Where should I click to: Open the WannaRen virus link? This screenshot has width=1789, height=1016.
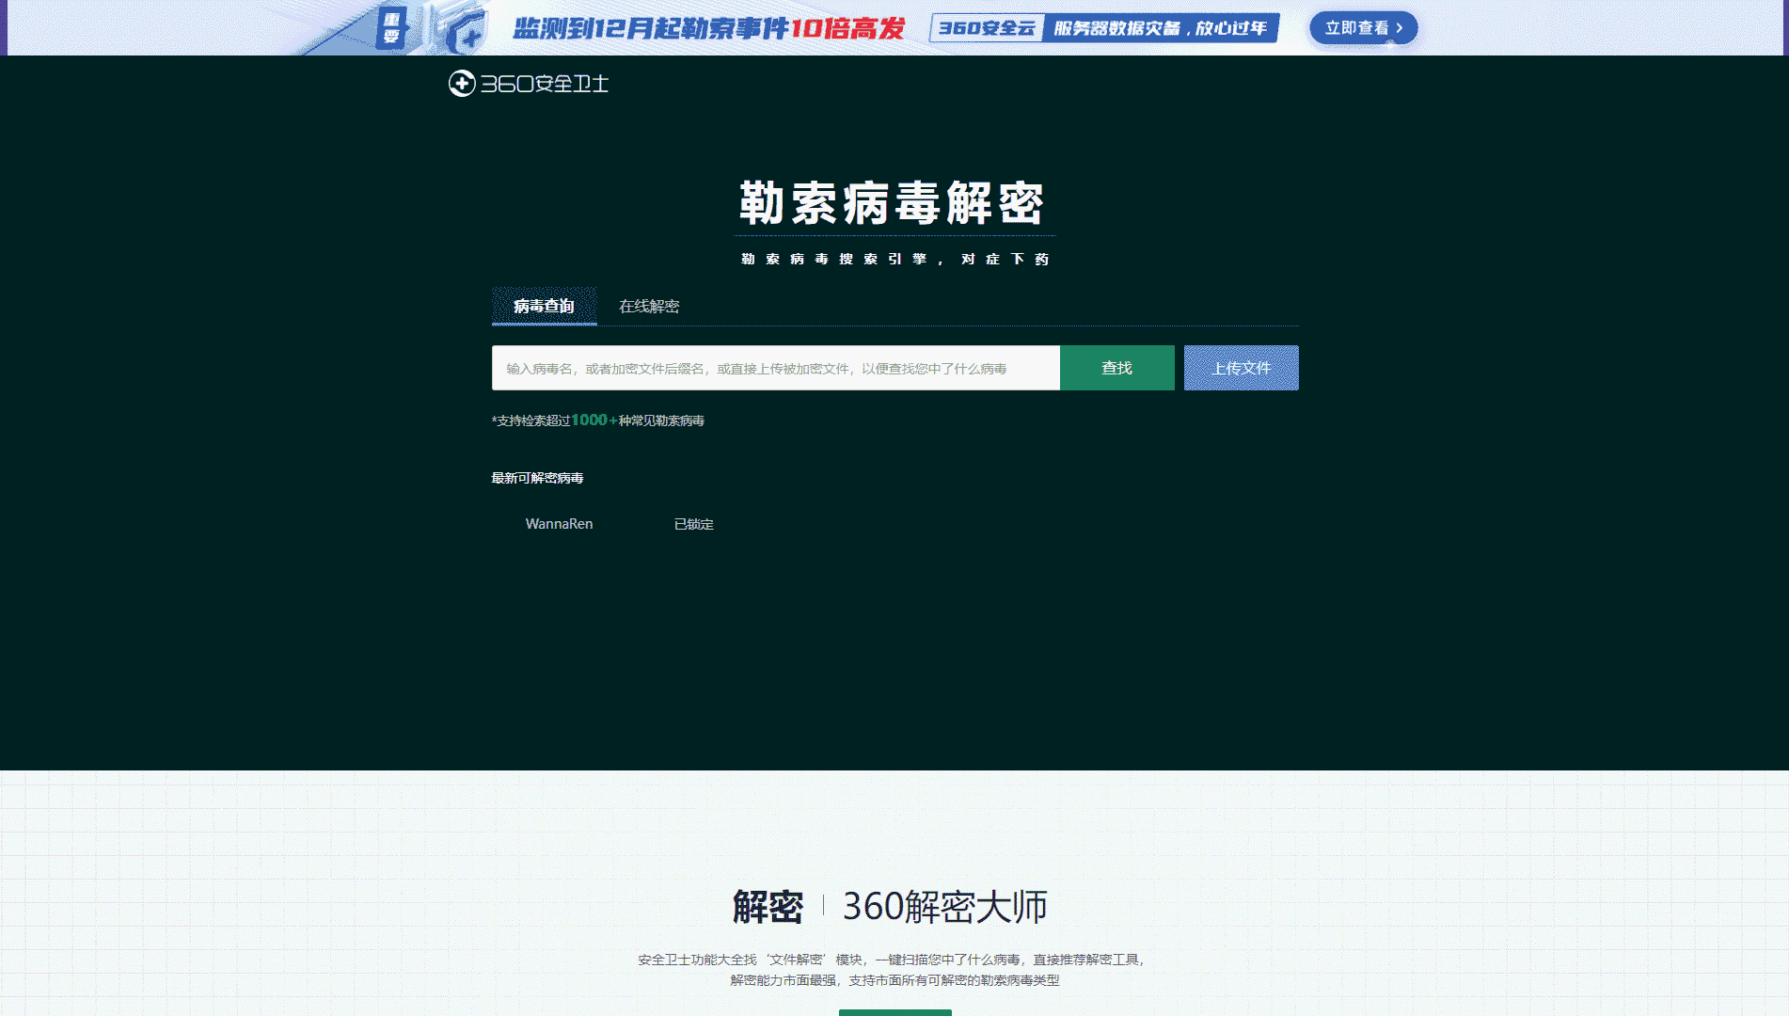(559, 524)
